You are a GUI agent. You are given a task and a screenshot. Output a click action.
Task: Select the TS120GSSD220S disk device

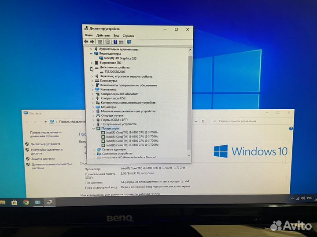click(115, 72)
